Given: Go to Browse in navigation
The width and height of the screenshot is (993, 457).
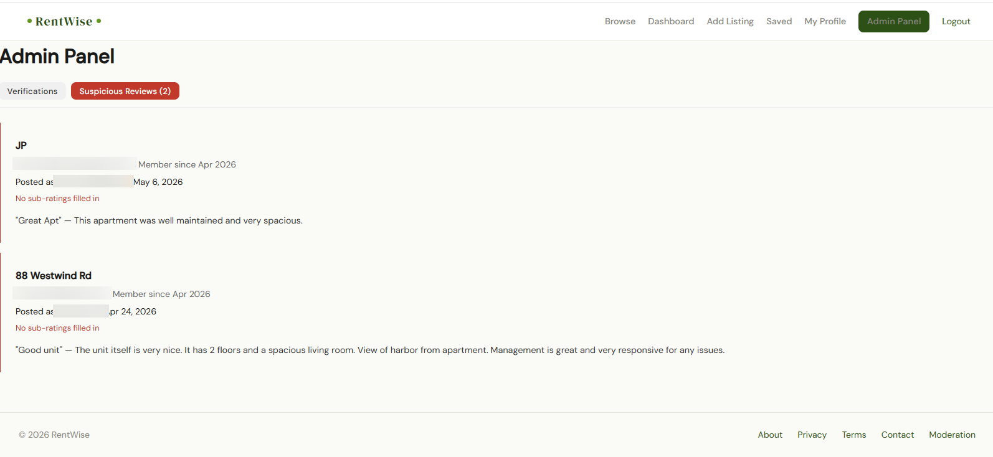Looking at the screenshot, I should [x=620, y=21].
